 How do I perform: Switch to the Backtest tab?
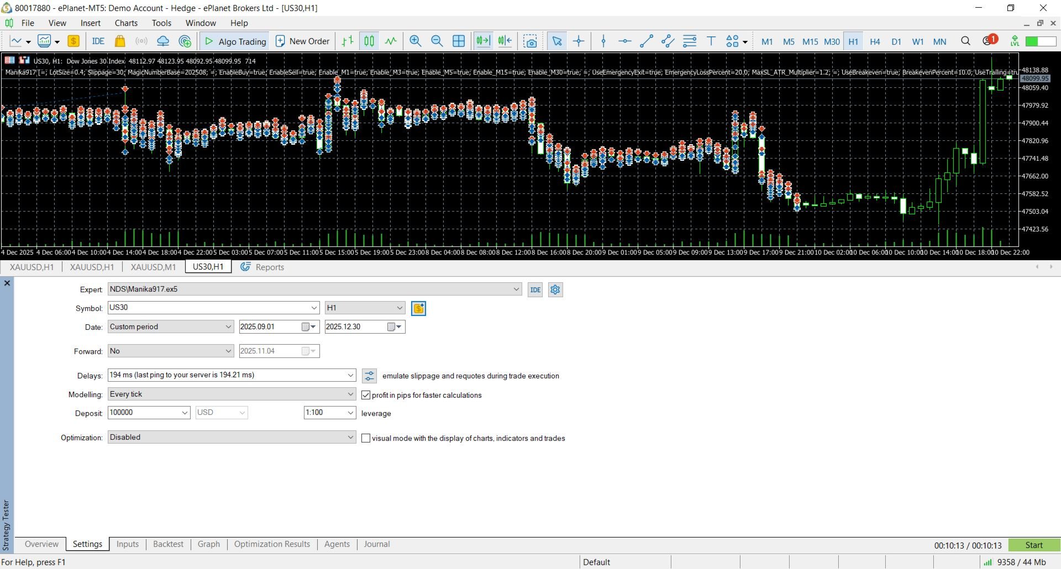click(x=168, y=544)
